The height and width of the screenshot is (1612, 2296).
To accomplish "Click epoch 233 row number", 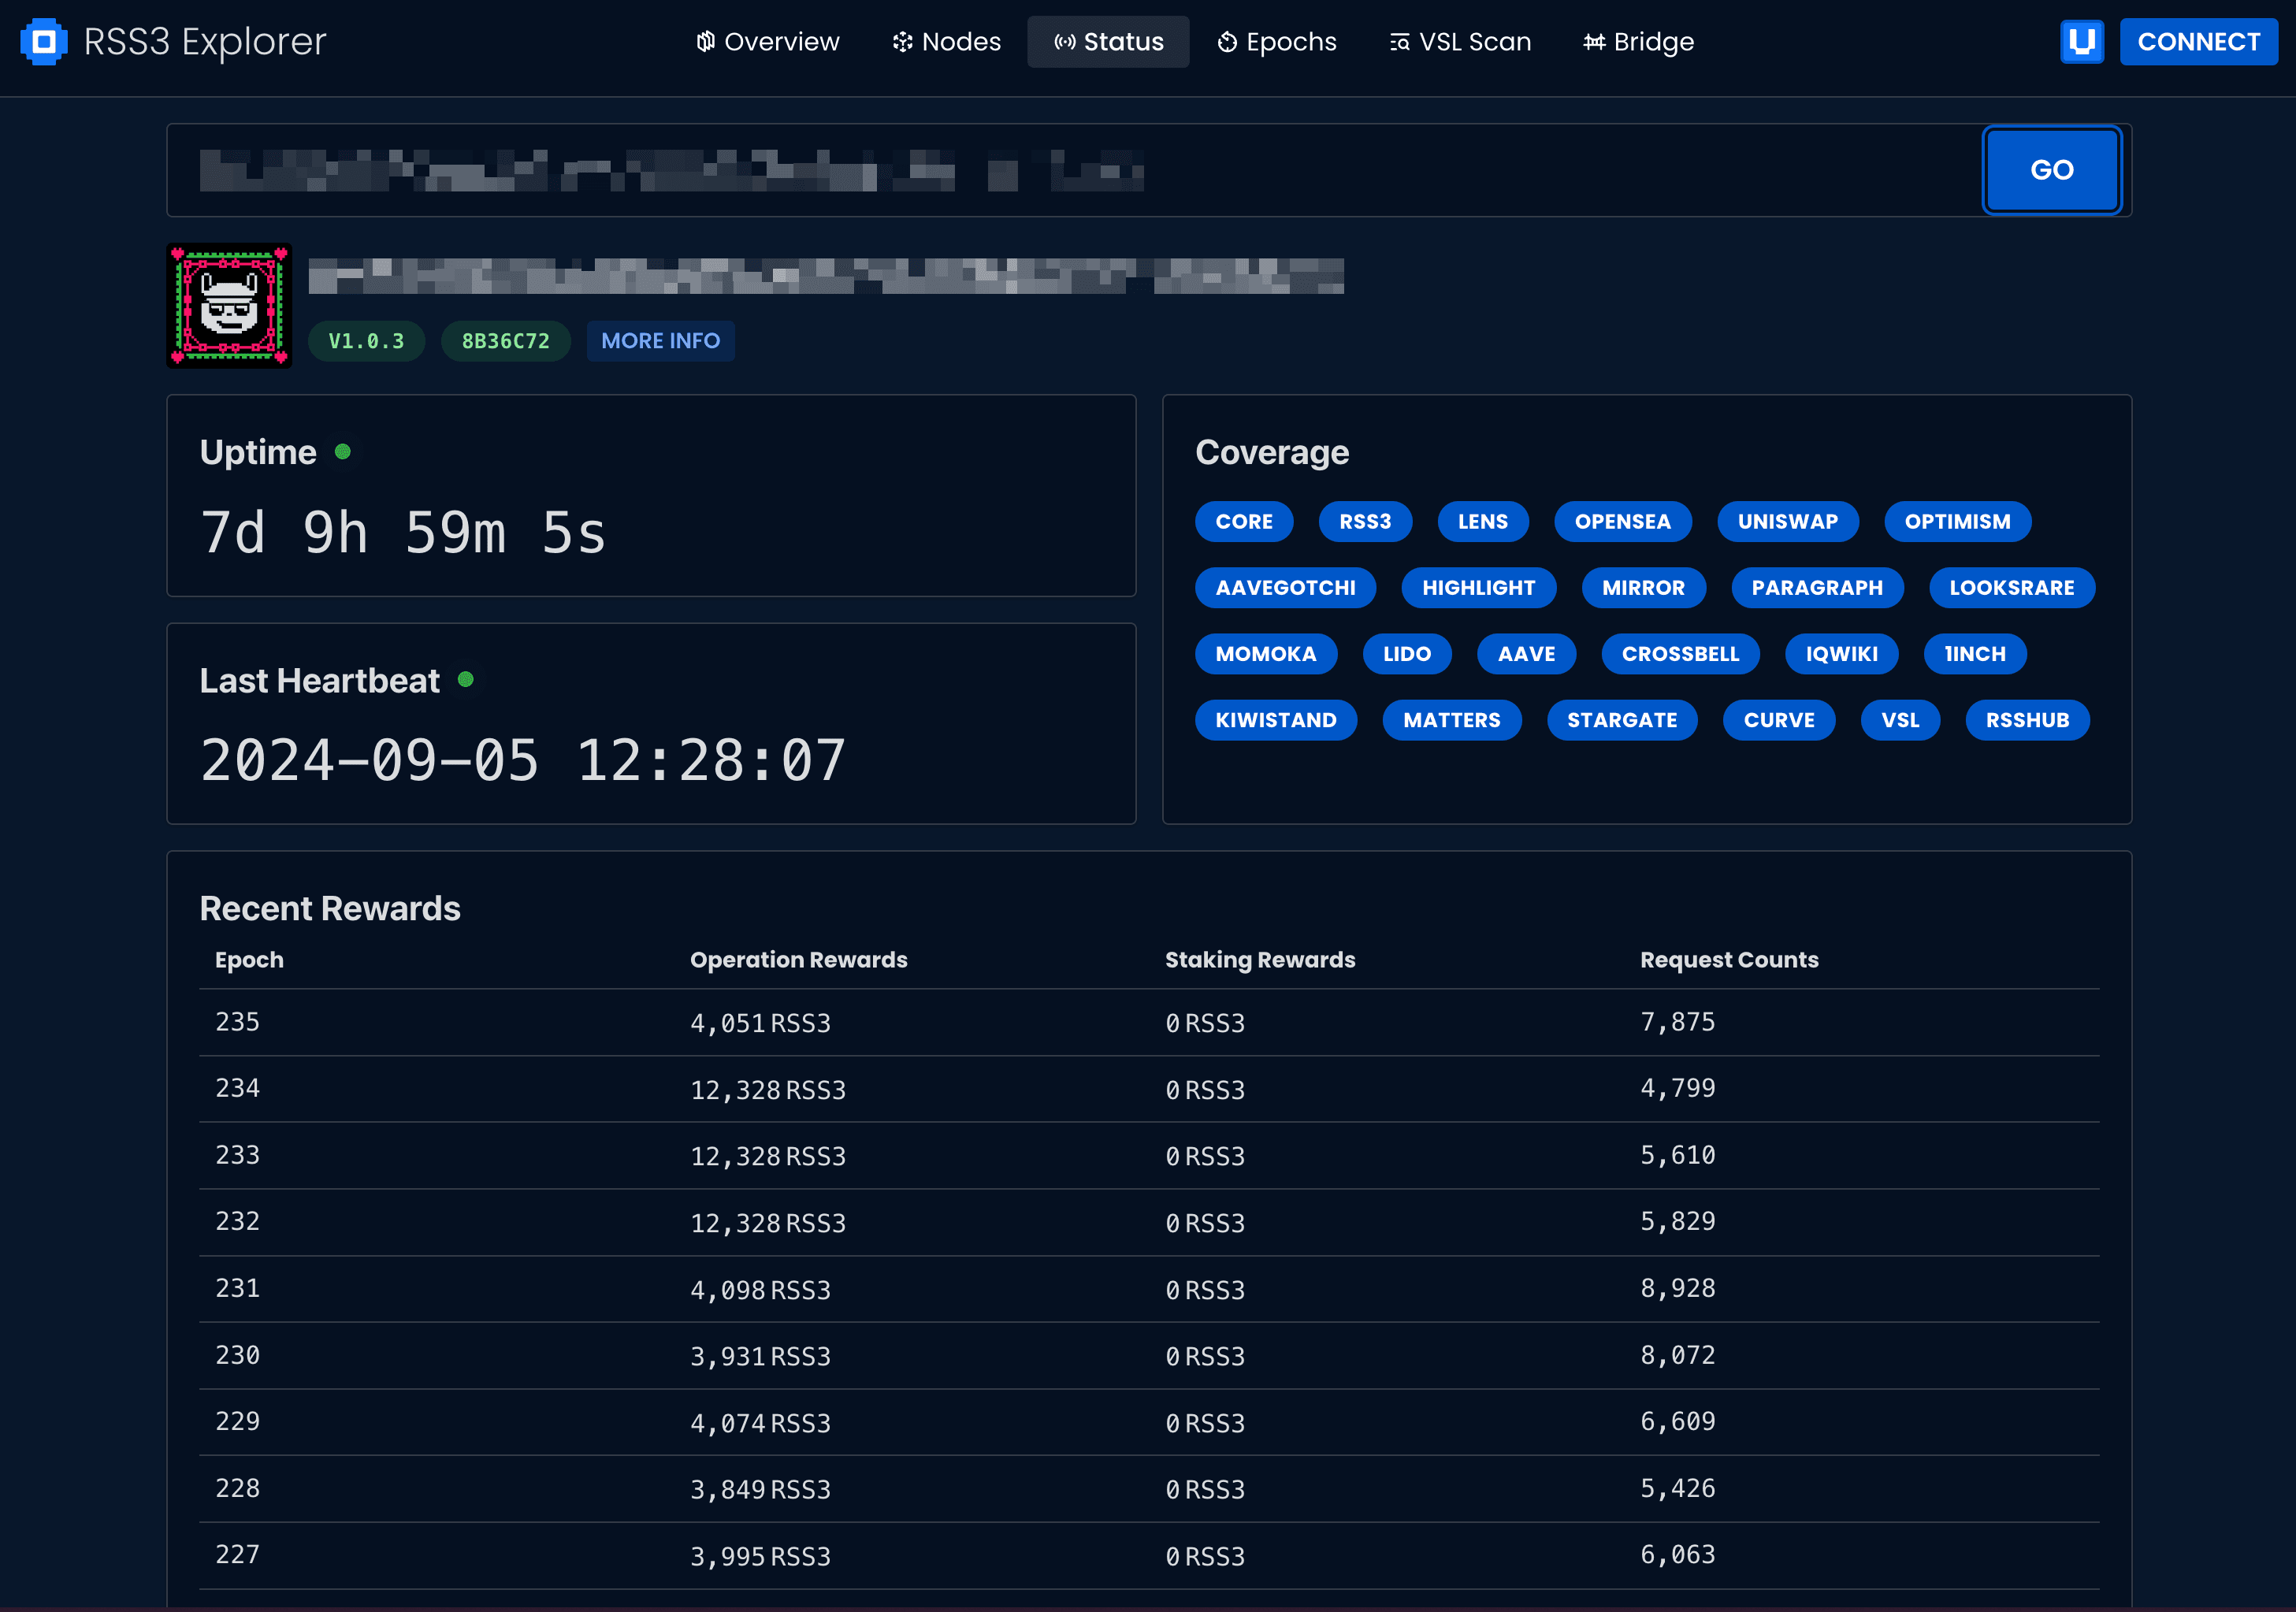I will pos(237,1155).
